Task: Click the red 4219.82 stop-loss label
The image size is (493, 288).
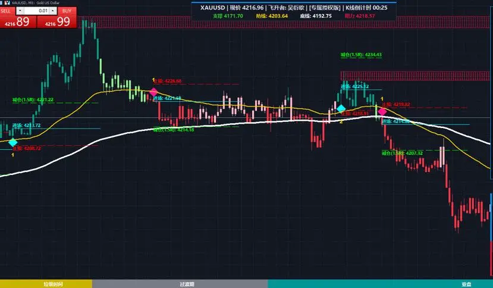Action: click(396, 105)
